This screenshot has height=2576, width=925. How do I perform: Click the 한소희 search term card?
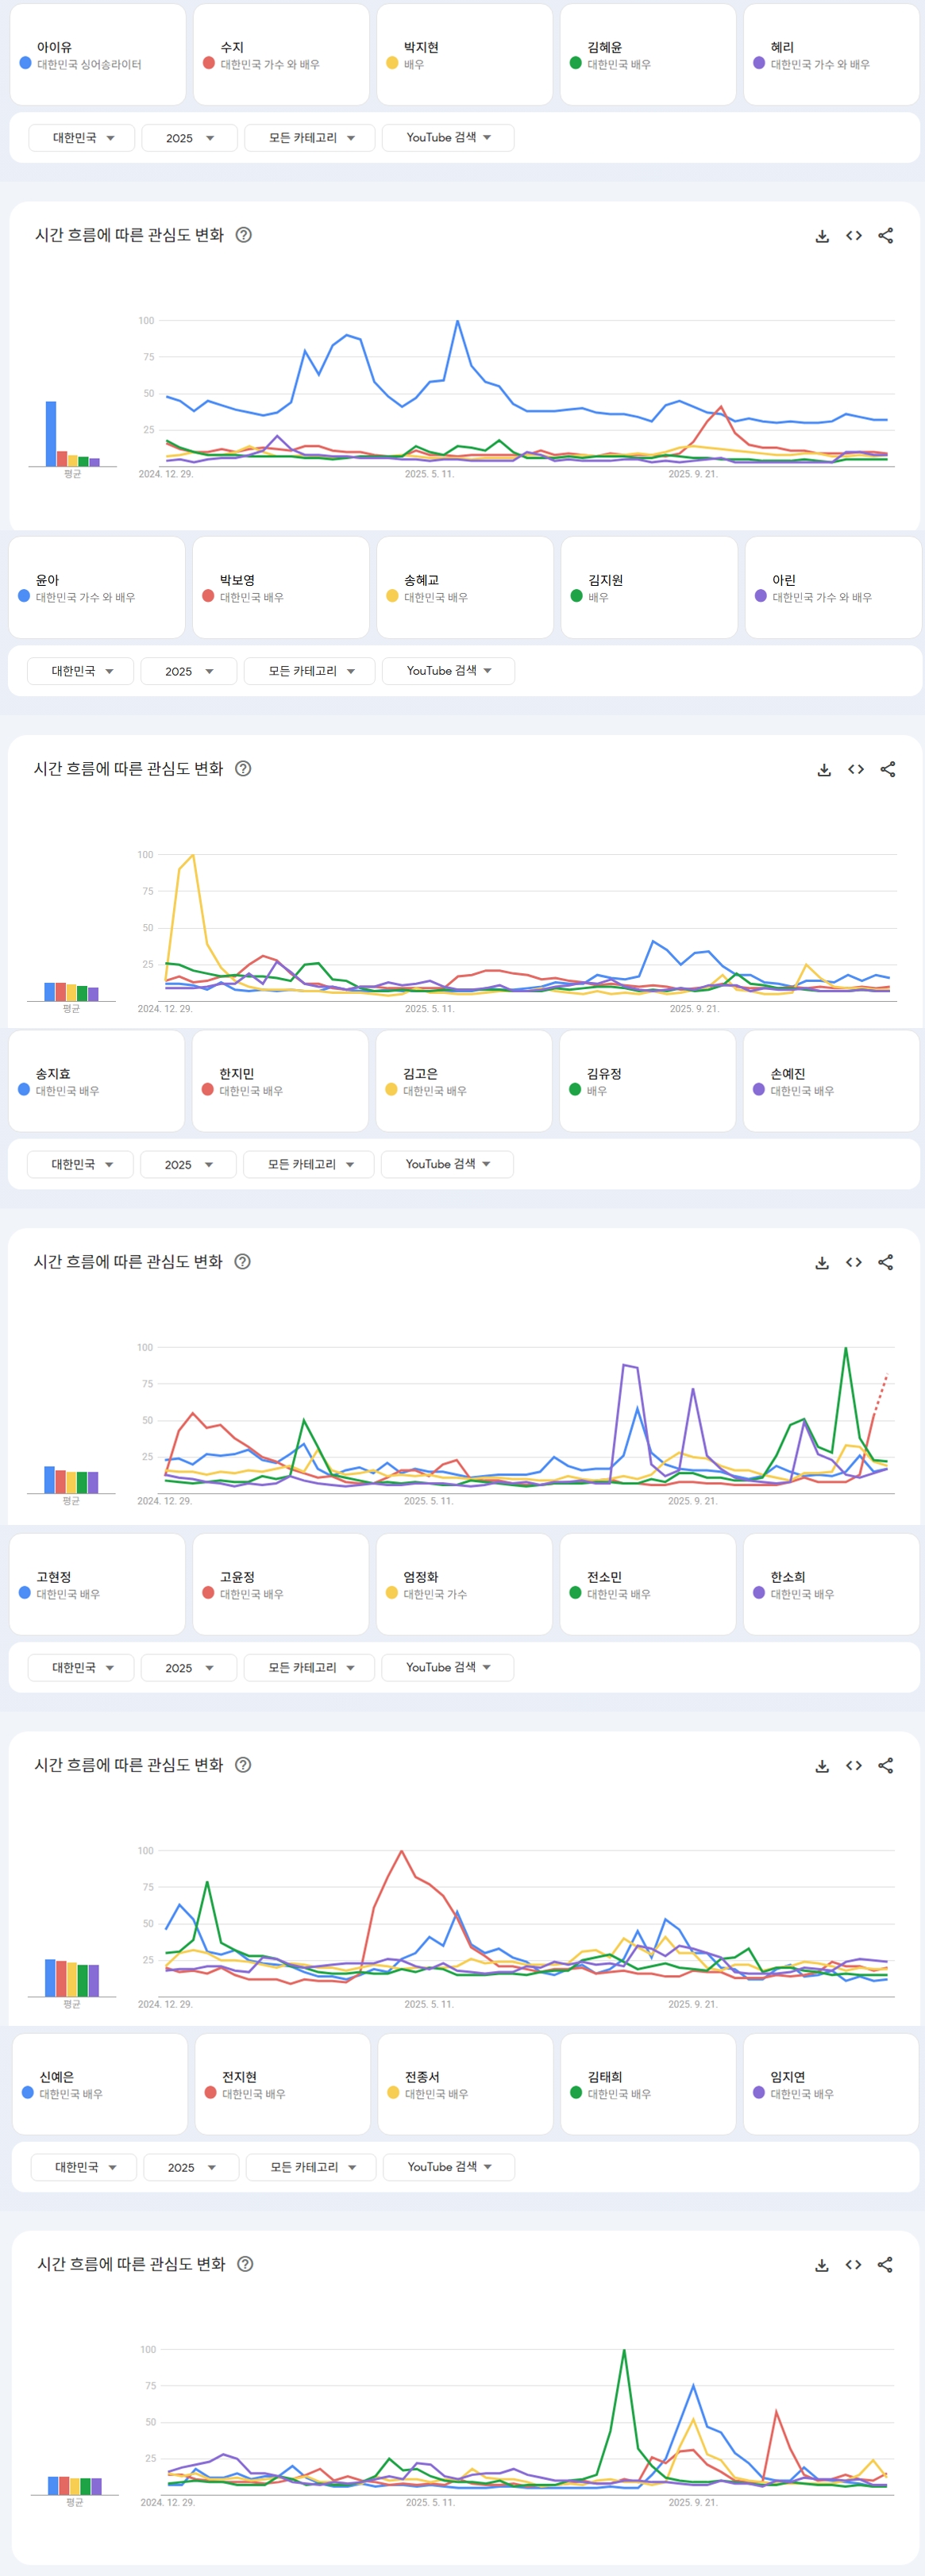pyautogui.click(x=830, y=1584)
